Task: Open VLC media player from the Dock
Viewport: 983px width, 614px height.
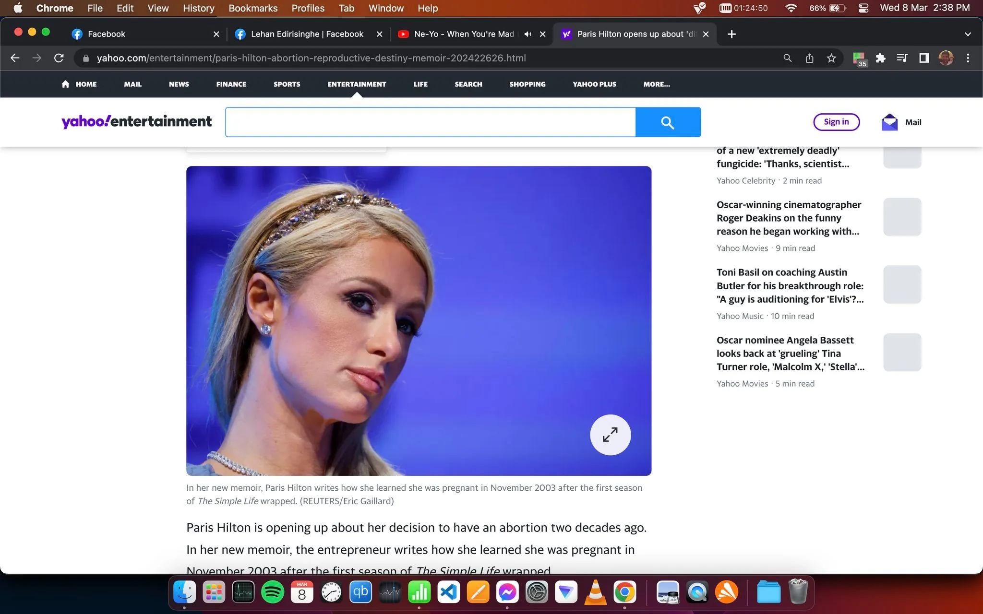Action: tap(596, 592)
